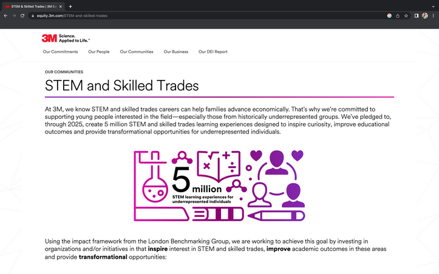Reload the current page
Viewport: 439px width, 274px height.
point(22,16)
